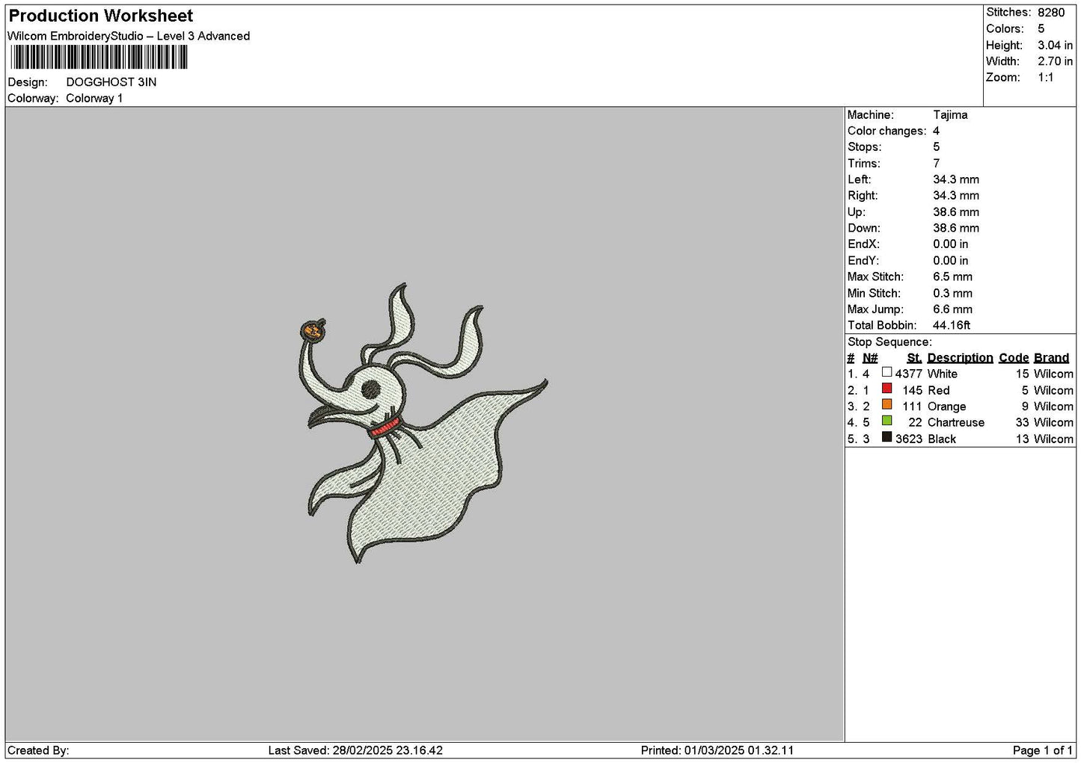Click the Total Bobbin value 44.16ft
1081x763 pixels.
click(x=952, y=326)
